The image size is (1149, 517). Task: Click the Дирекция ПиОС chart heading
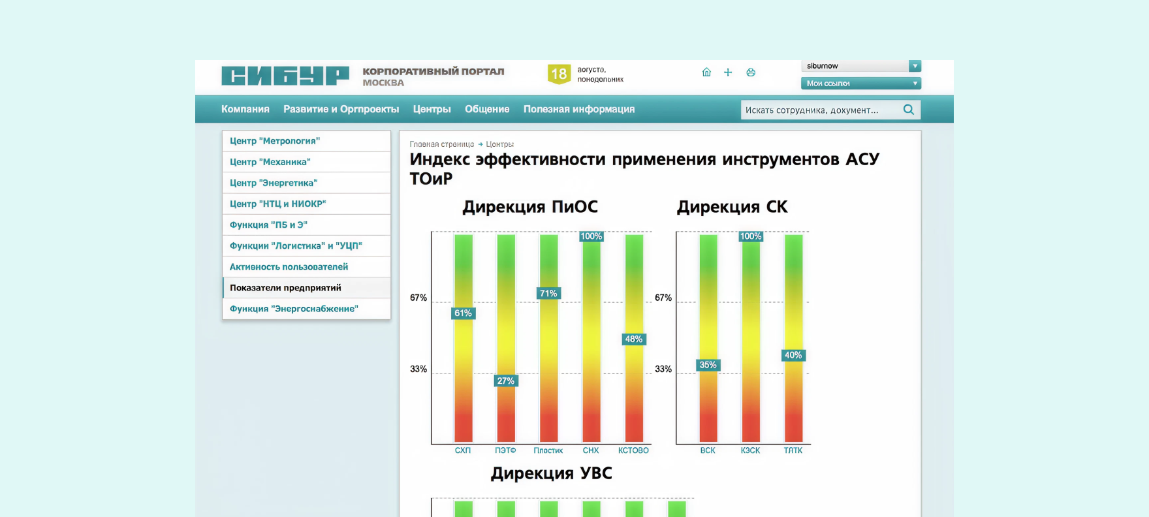(530, 207)
